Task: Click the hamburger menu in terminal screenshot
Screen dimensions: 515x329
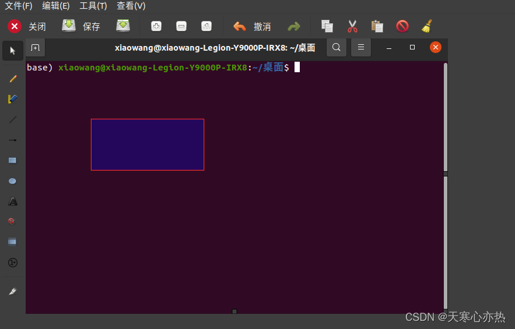Action: [361, 47]
